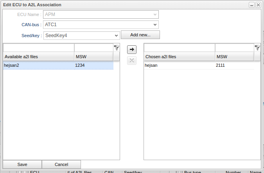Focus the MSW filter field in chosen list
264x173 pixels.
point(234,48)
